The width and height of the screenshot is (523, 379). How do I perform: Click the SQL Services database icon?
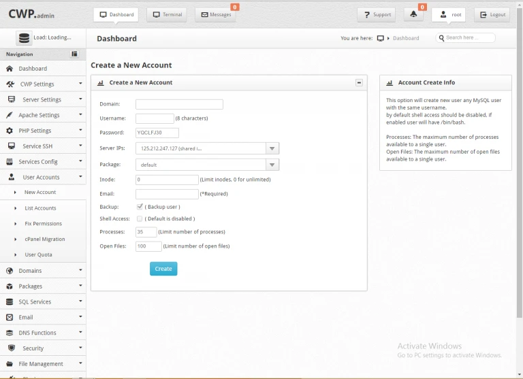pos(10,301)
